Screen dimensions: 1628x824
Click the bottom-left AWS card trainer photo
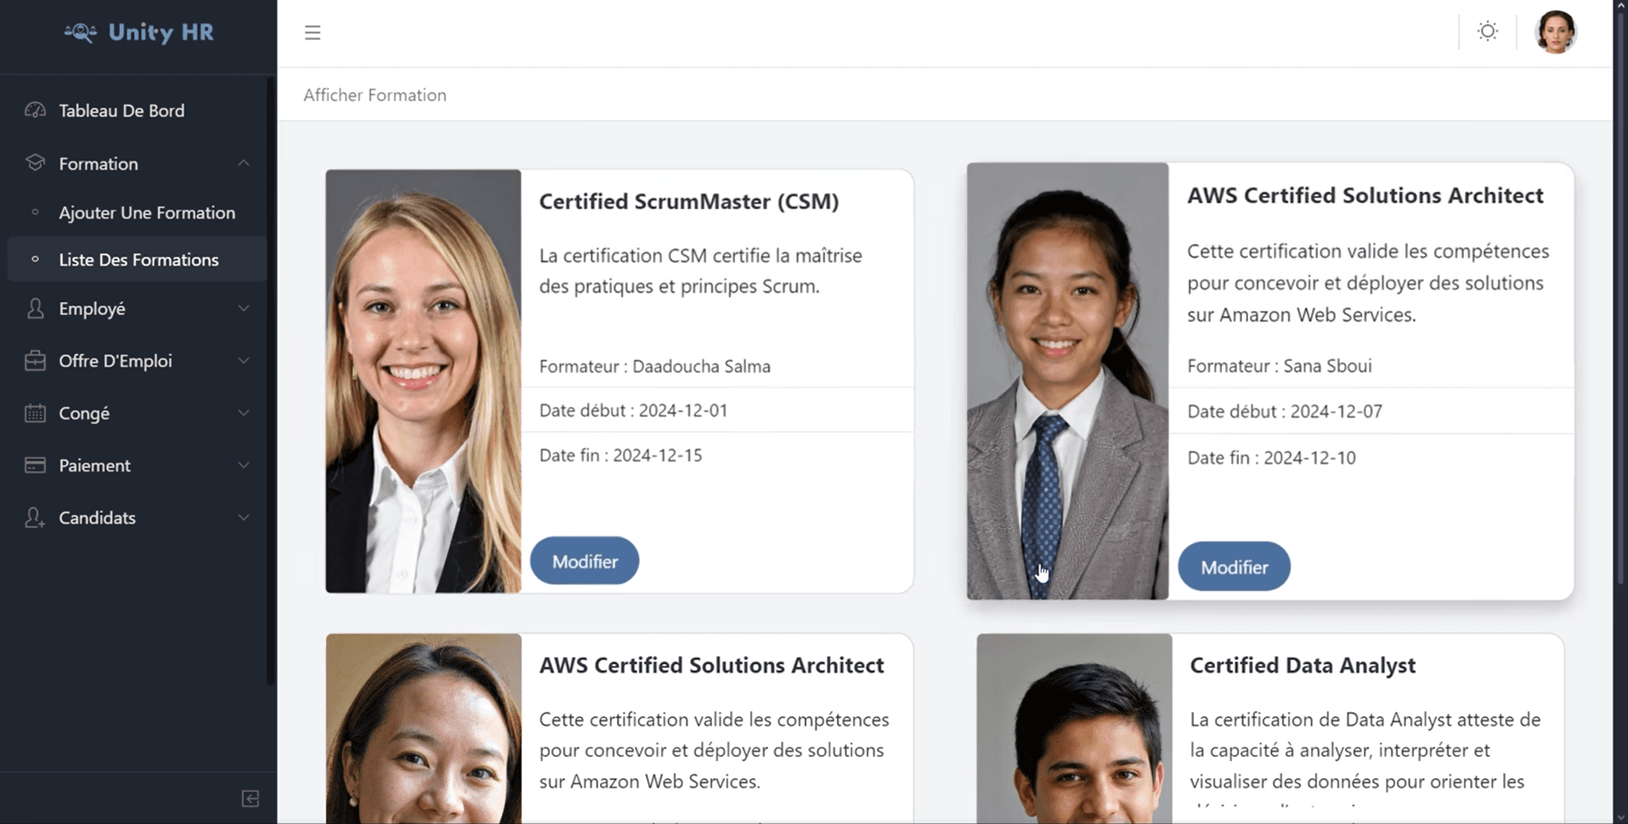click(424, 729)
